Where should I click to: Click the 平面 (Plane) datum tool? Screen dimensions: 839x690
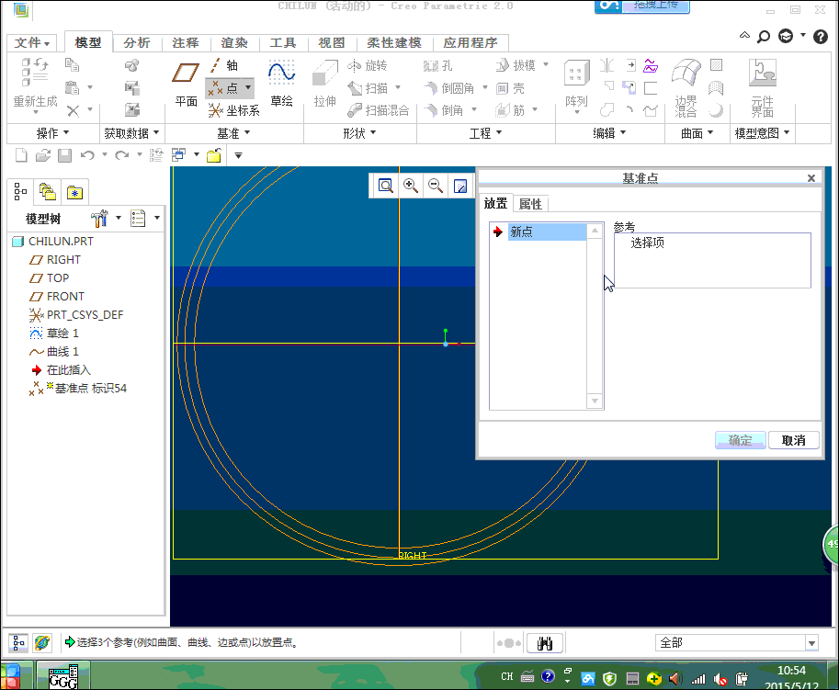pyautogui.click(x=186, y=85)
